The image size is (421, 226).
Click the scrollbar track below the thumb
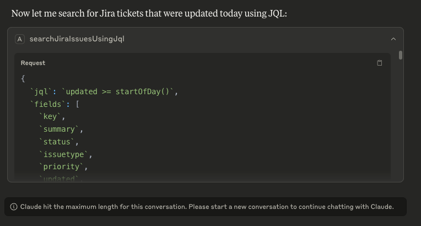(x=401, y=121)
